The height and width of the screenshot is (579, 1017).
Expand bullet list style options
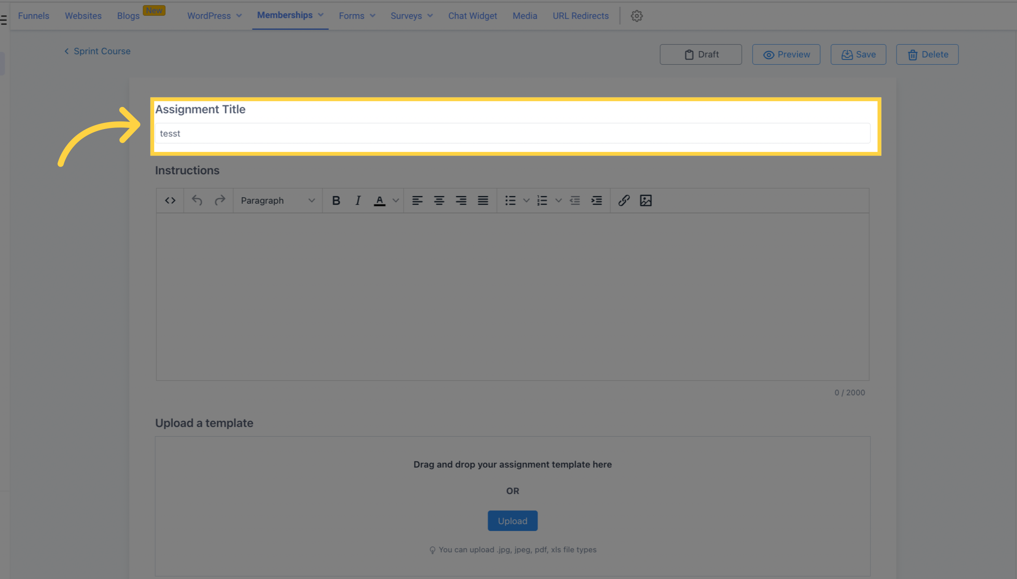[x=526, y=200]
